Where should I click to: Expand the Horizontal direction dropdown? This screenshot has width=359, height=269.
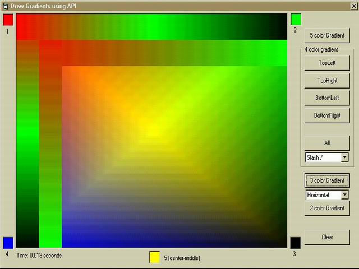click(x=344, y=195)
